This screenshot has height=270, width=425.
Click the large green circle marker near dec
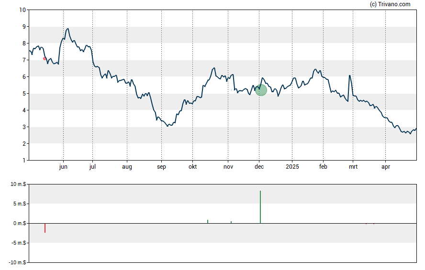pos(261,90)
